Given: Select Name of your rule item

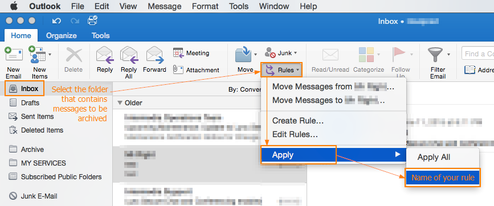Looking at the screenshot, I should coord(443,178).
